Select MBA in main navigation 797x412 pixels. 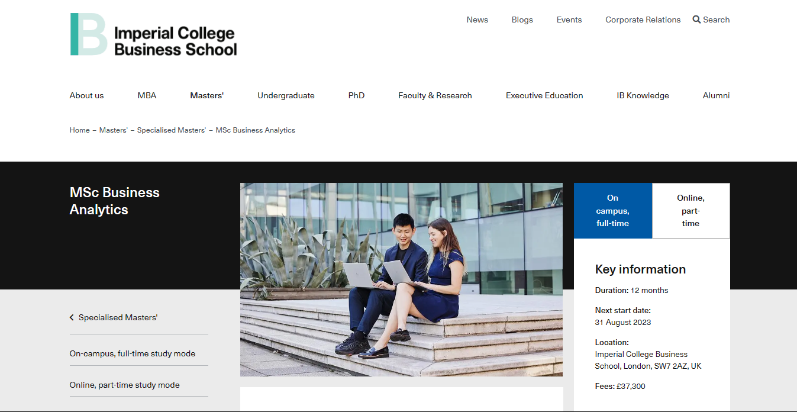pyautogui.click(x=147, y=95)
